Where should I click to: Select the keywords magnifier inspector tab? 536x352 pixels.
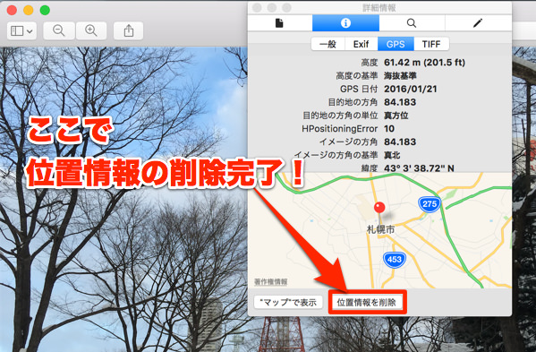point(412,23)
